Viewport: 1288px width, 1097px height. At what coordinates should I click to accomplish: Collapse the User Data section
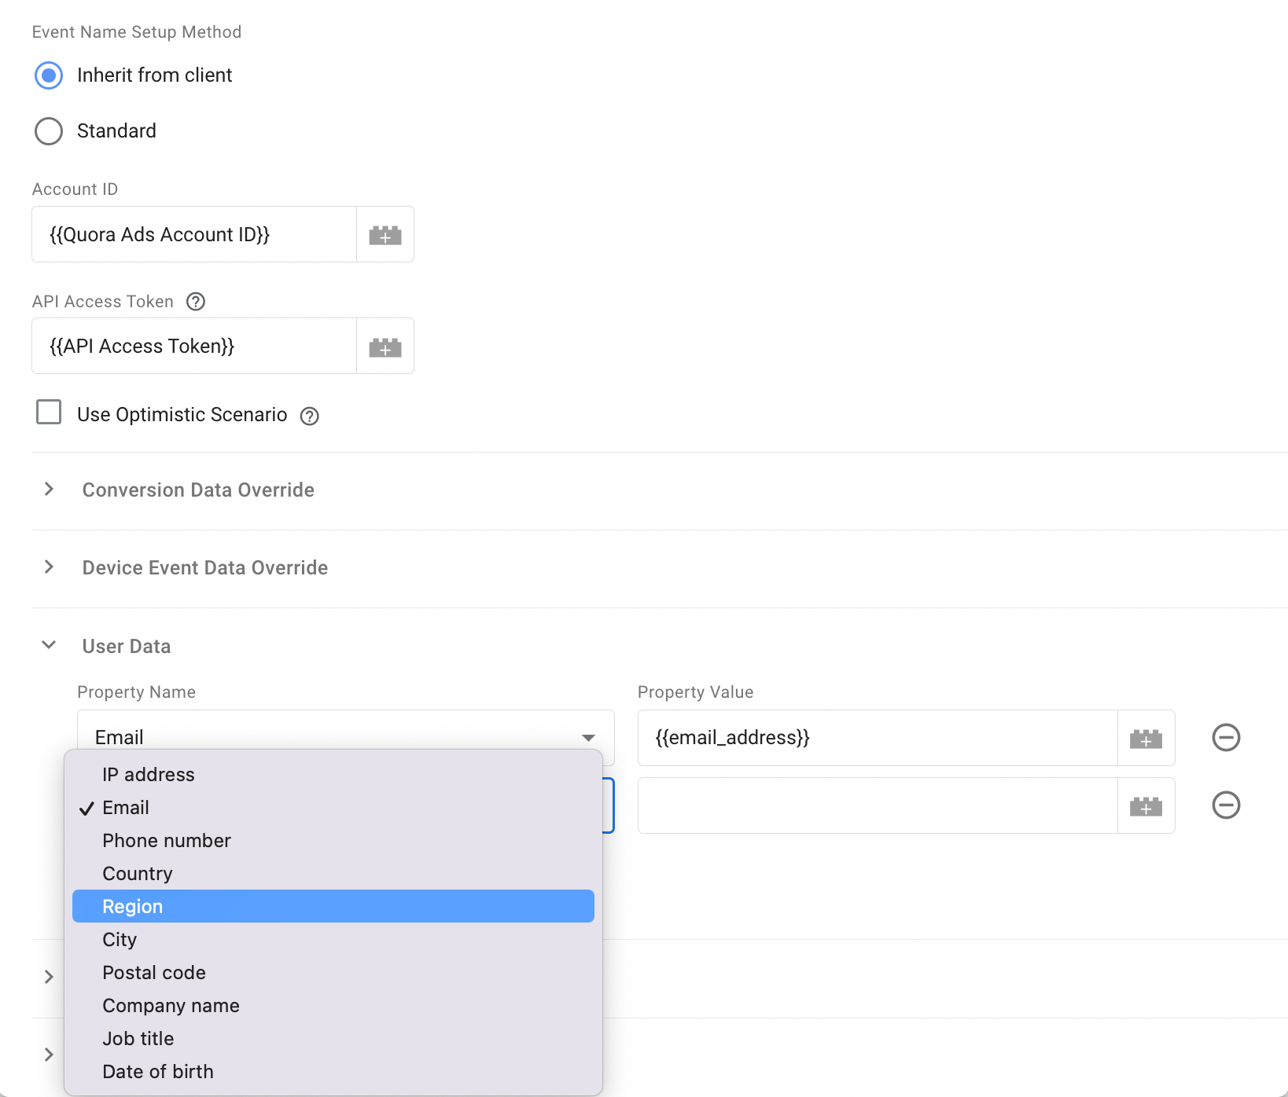pyautogui.click(x=49, y=645)
